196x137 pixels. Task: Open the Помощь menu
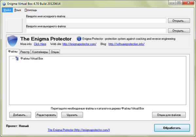click(31, 10)
